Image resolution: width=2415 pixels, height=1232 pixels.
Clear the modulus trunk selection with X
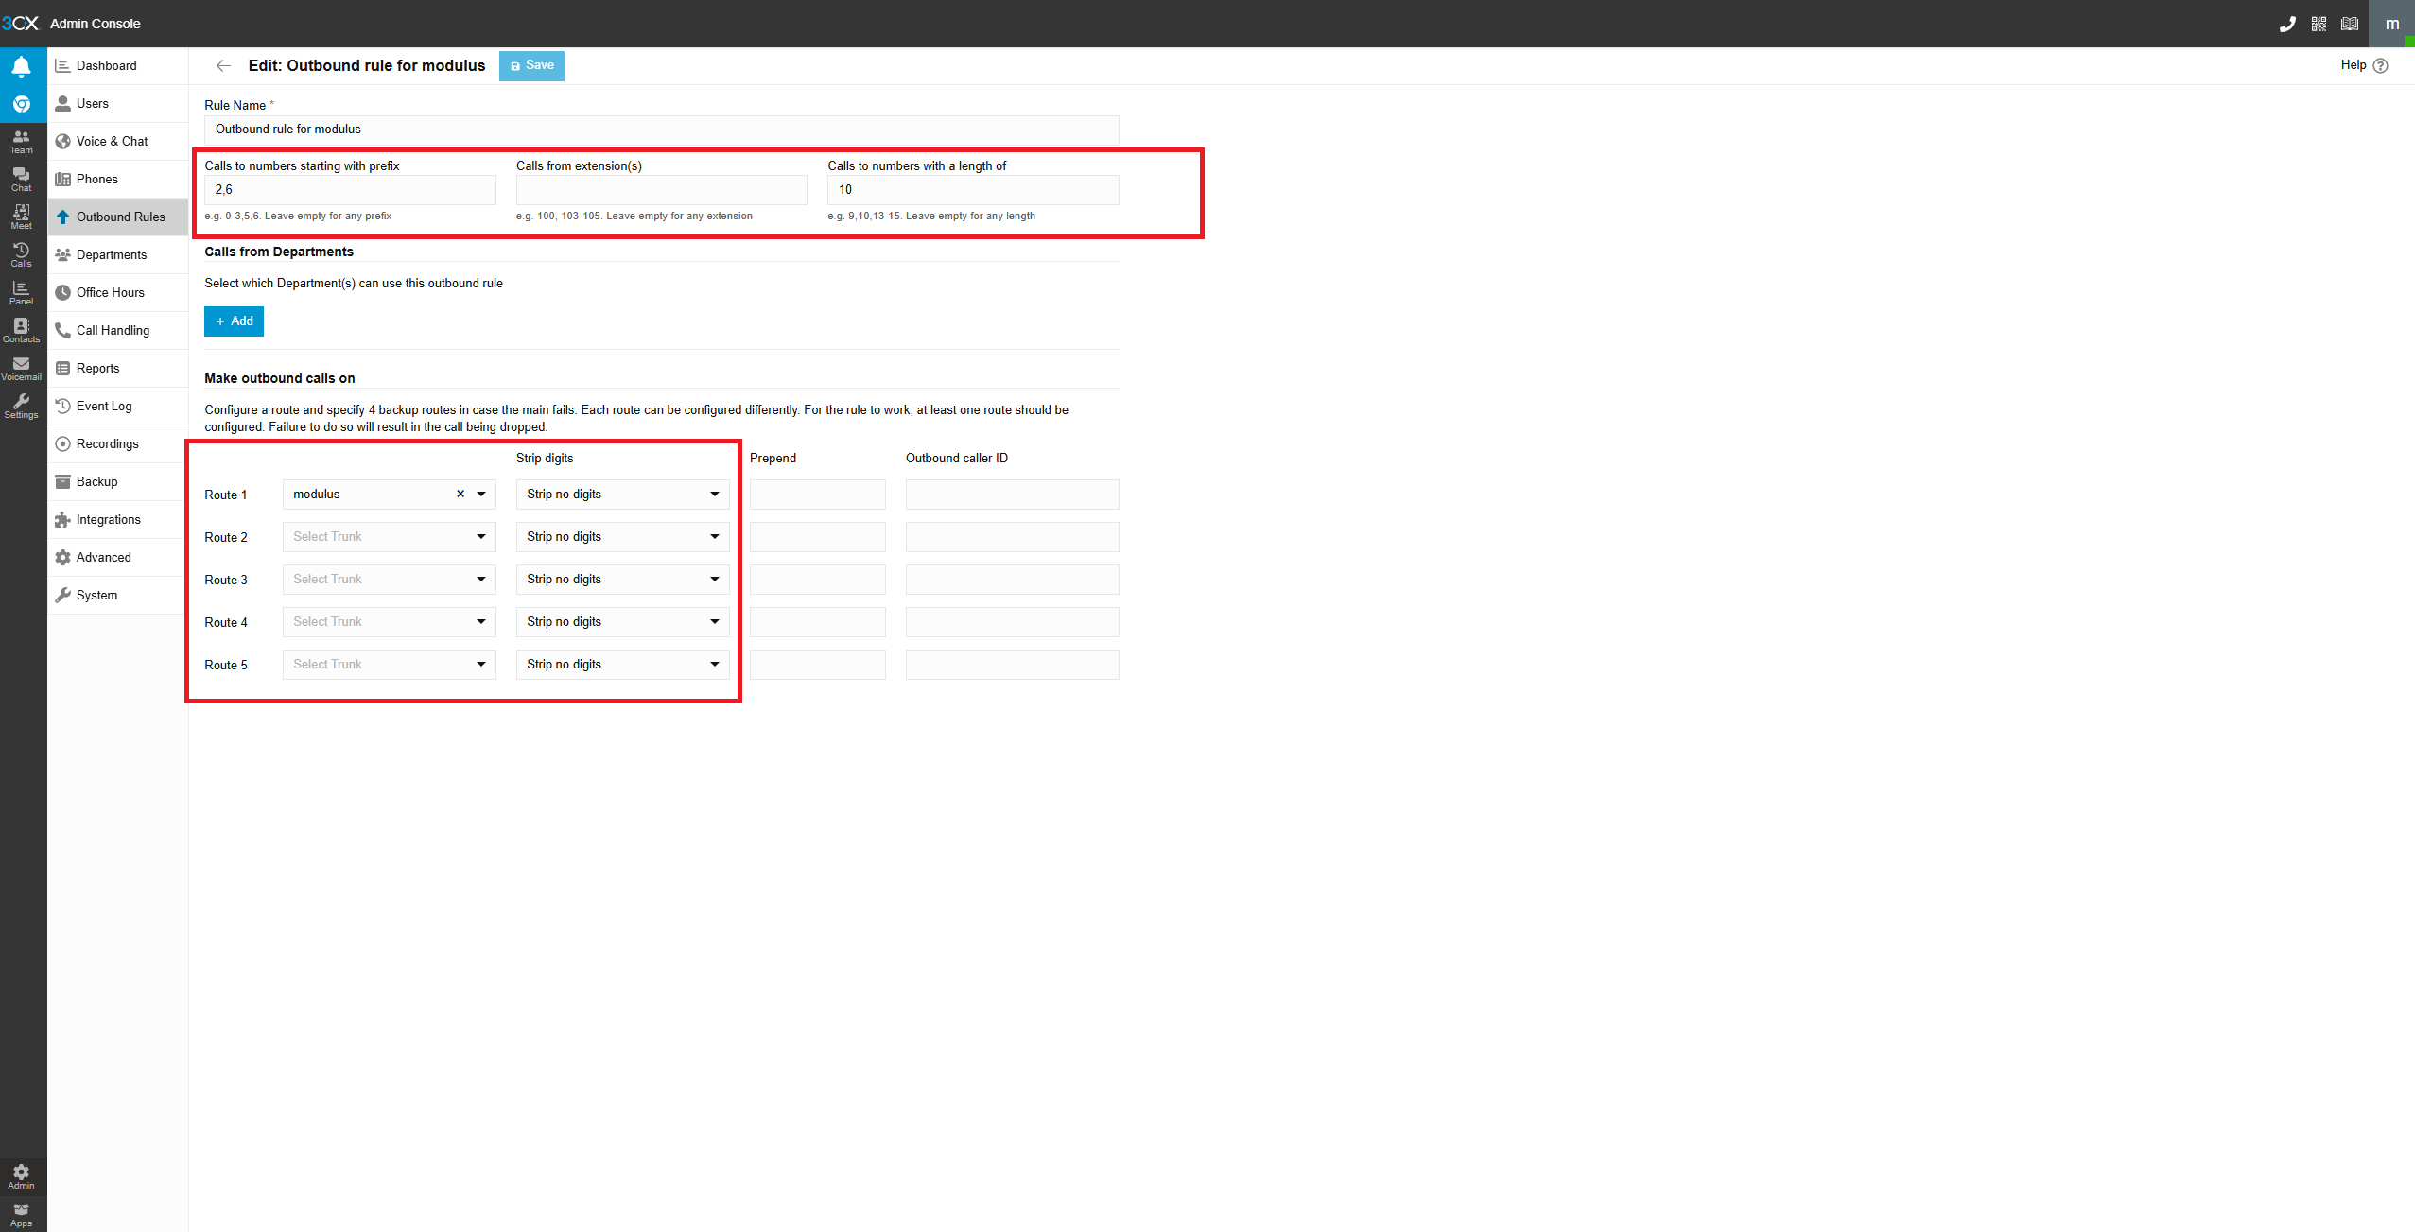[x=460, y=494]
